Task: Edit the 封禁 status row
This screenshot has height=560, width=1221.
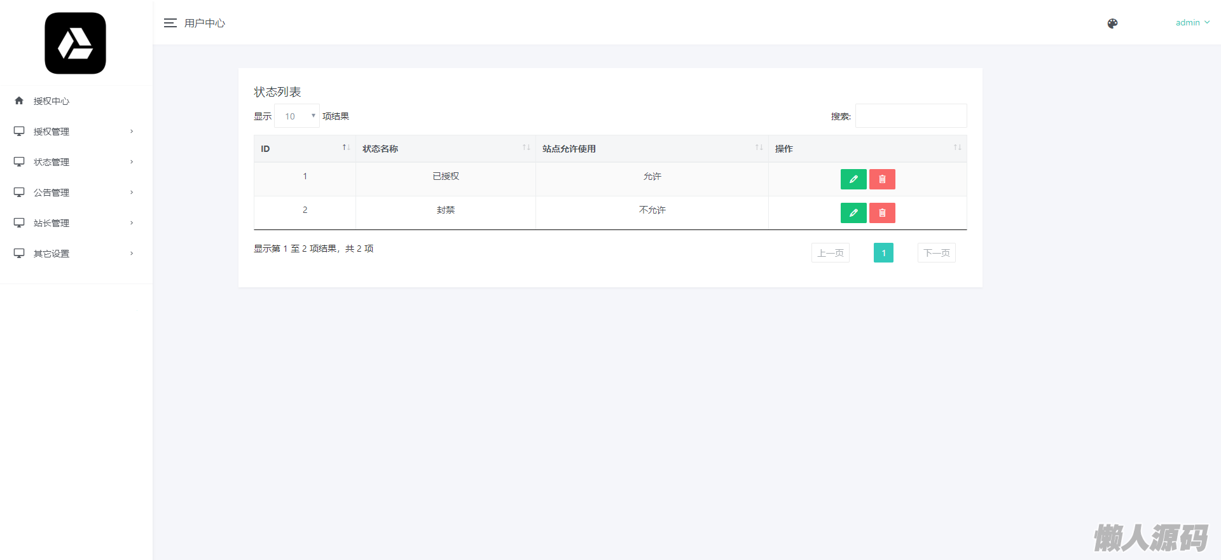Action: pos(853,213)
